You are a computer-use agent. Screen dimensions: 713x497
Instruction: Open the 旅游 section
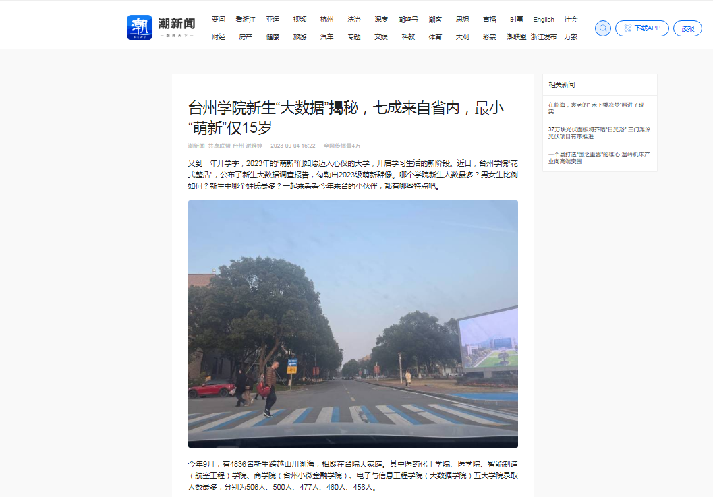(x=300, y=36)
